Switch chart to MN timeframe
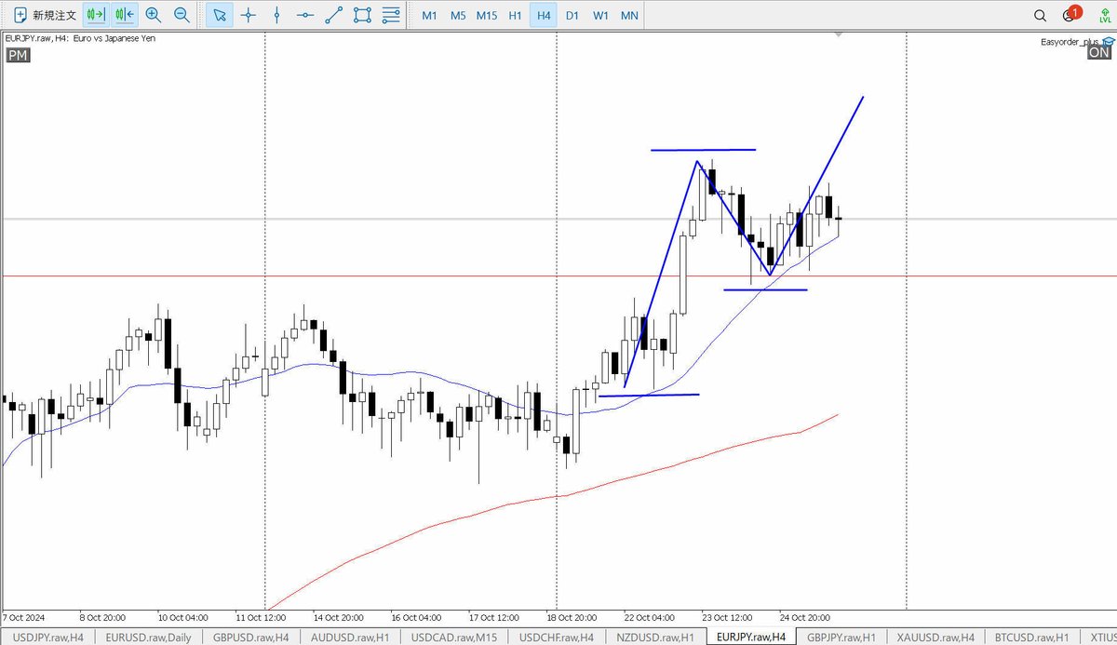1117x645 pixels. [630, 16]
